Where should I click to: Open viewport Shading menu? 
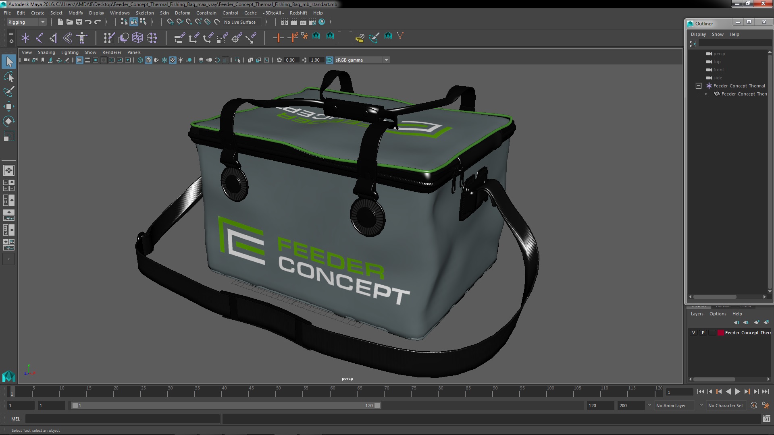[x=46, y=52]
